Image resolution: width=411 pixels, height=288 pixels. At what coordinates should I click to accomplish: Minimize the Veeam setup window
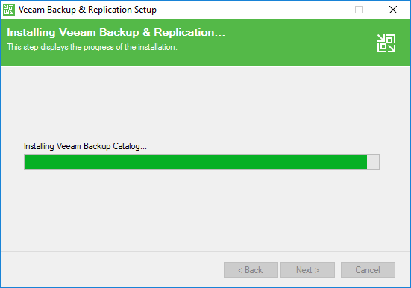pos(325,10)
